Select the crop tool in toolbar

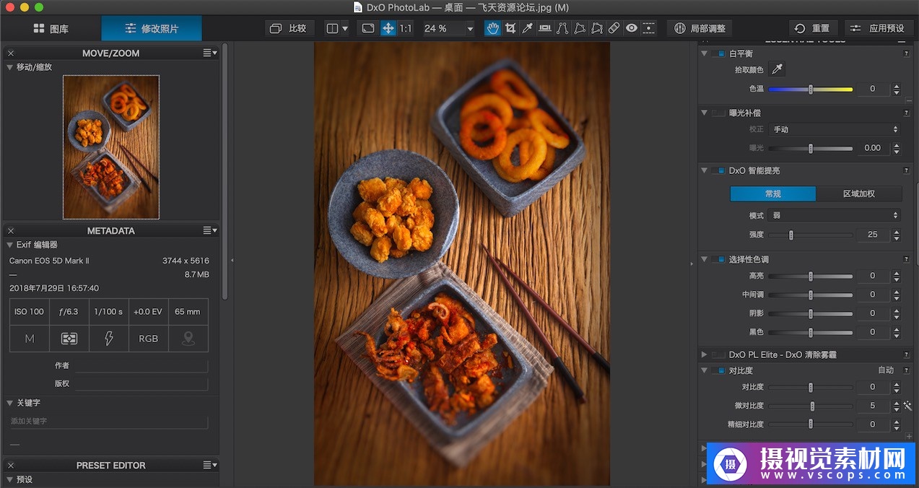[510, 28]
